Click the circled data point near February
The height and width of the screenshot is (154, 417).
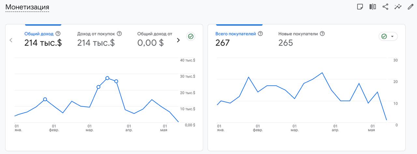[x=45, y=99]
